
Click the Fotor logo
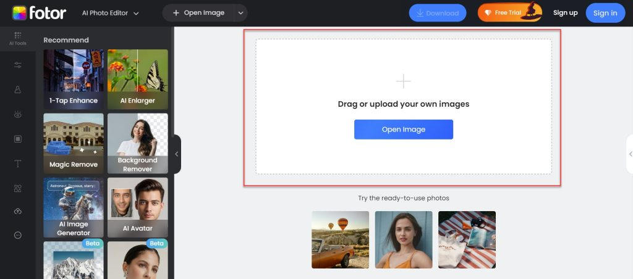[39, 13]
